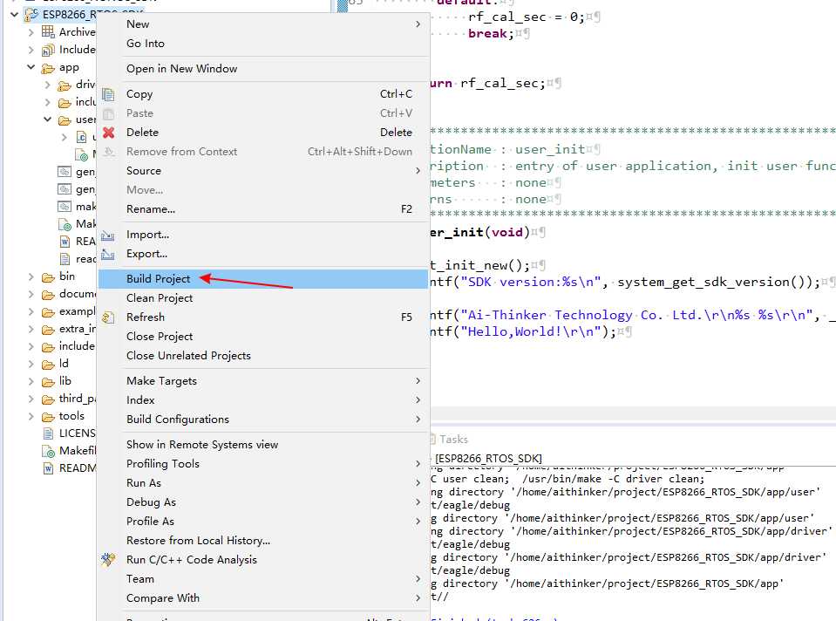Viewport: 836px width, 621px height.
Task: Expand the Archives node
Action: point(31,32)
